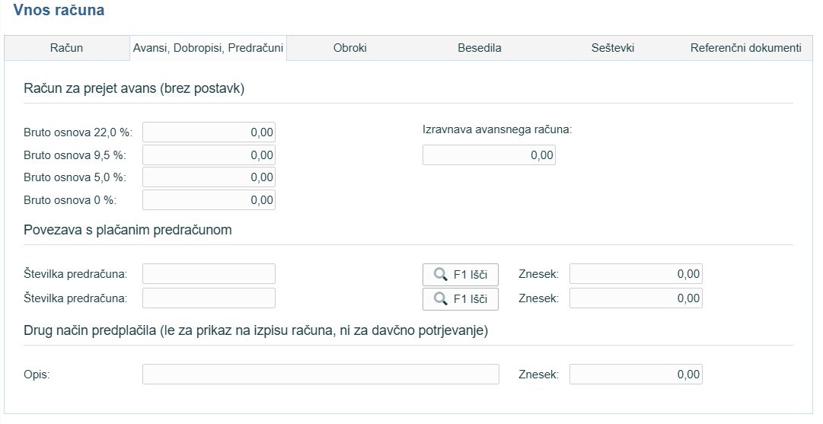Screen dimensions: 823x424
Task: Open the Obroki tab
Action: 350,48
